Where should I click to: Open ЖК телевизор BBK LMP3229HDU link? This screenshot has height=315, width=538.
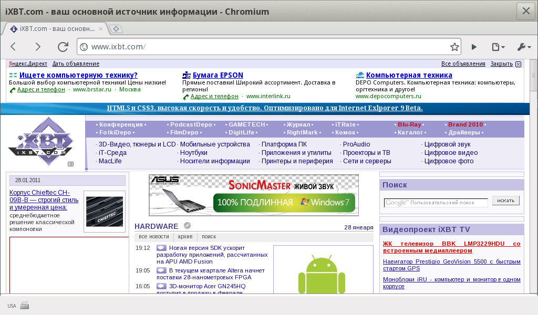451,247
